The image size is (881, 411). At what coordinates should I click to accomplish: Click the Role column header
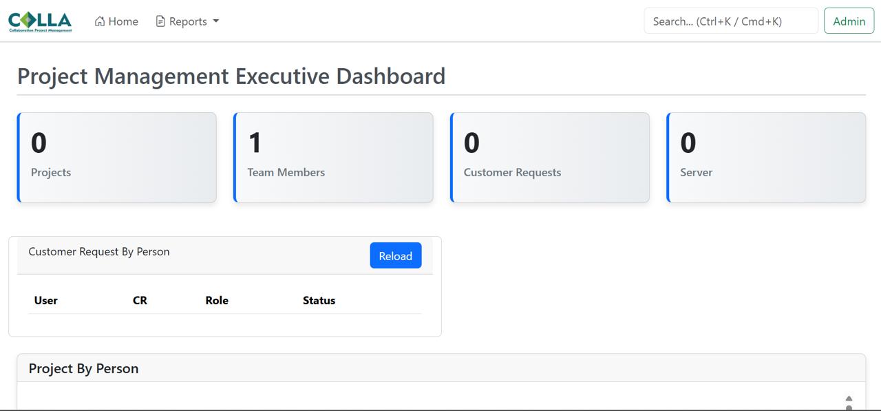(x=217, y=300)
